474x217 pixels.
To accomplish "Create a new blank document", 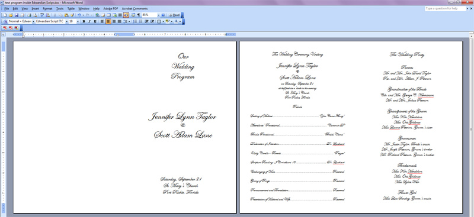I will (5, 15).
